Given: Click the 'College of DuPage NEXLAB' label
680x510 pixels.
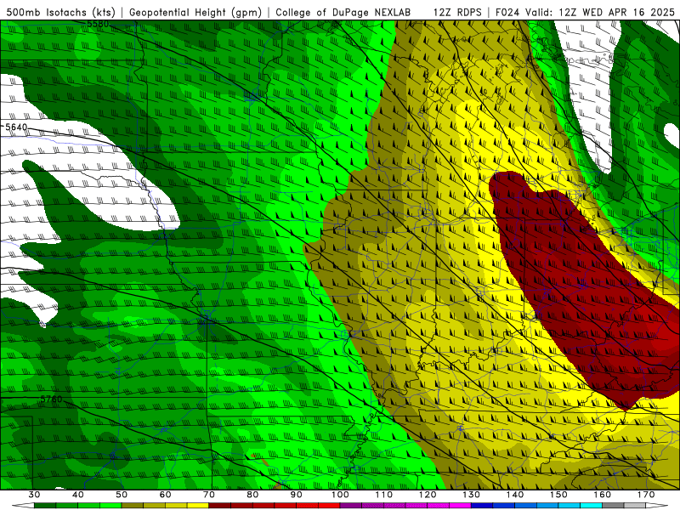Looking at the screenshot, I should 343,12.
